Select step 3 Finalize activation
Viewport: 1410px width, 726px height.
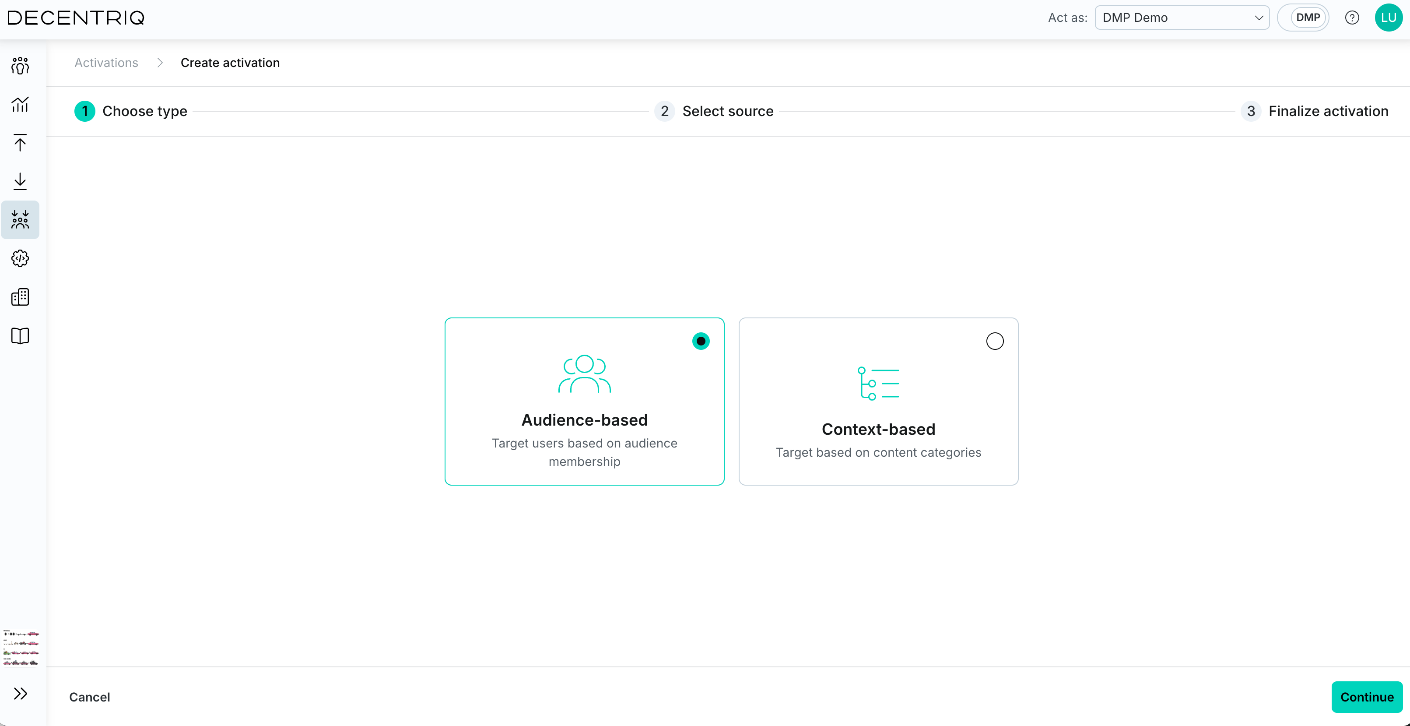click(1315, 111)
